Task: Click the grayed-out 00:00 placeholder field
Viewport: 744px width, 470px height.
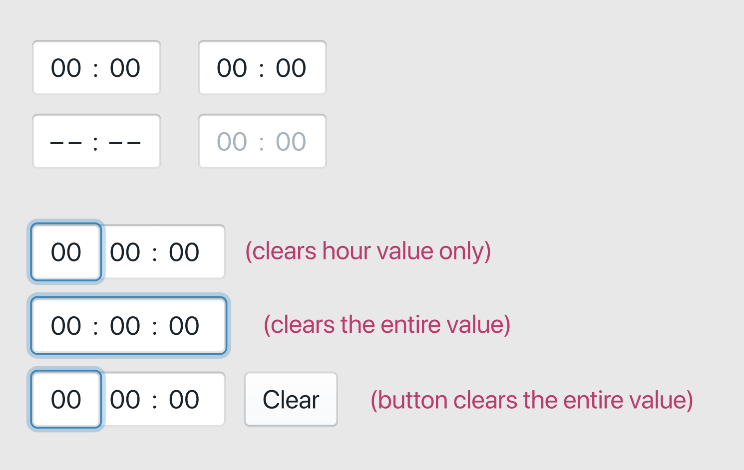Action: pos(262,141)
